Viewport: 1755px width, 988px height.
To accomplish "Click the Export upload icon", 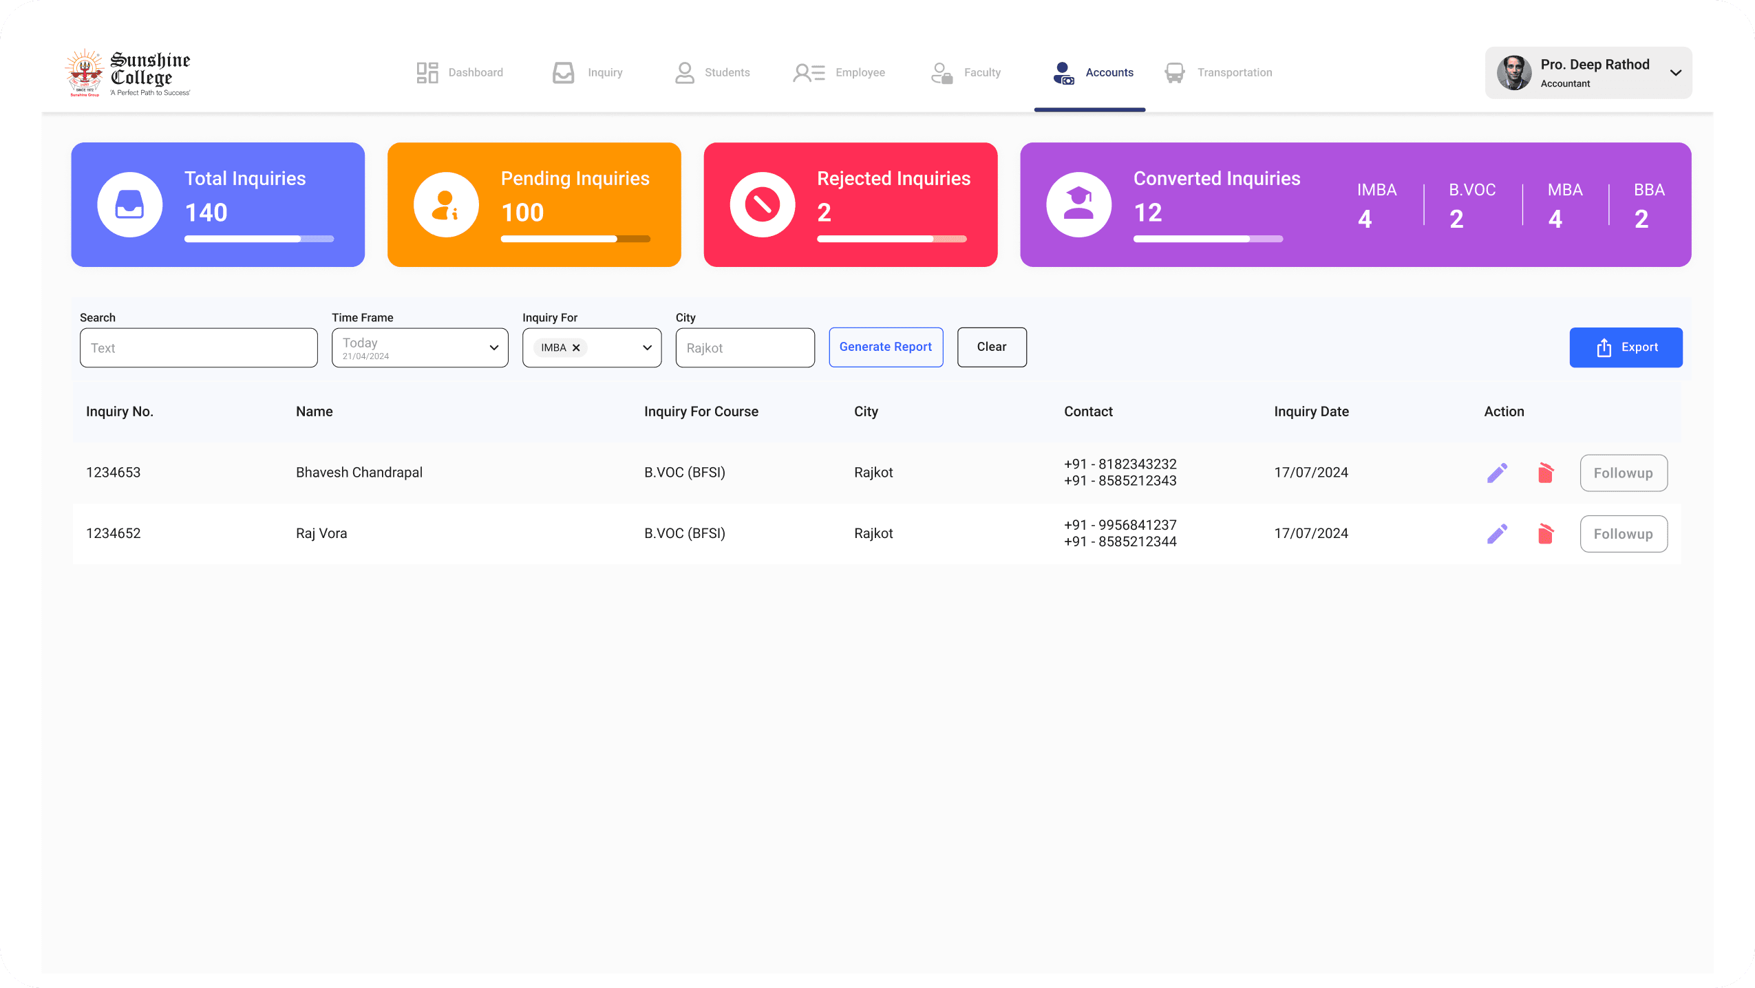I will [x=1604, y=347].
